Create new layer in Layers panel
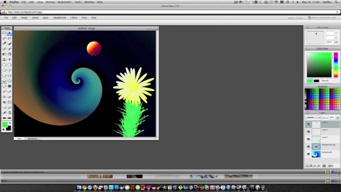 [307, 166]
